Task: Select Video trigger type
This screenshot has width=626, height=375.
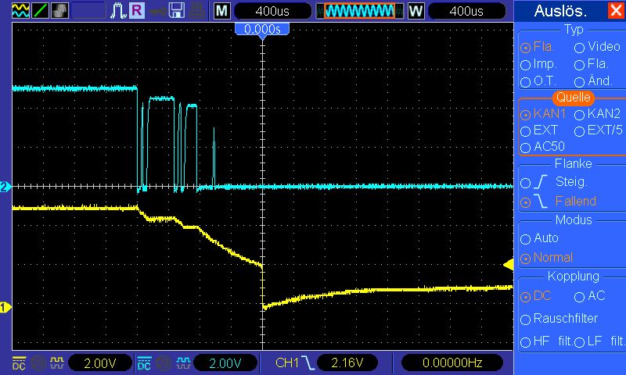Action: 580,47
